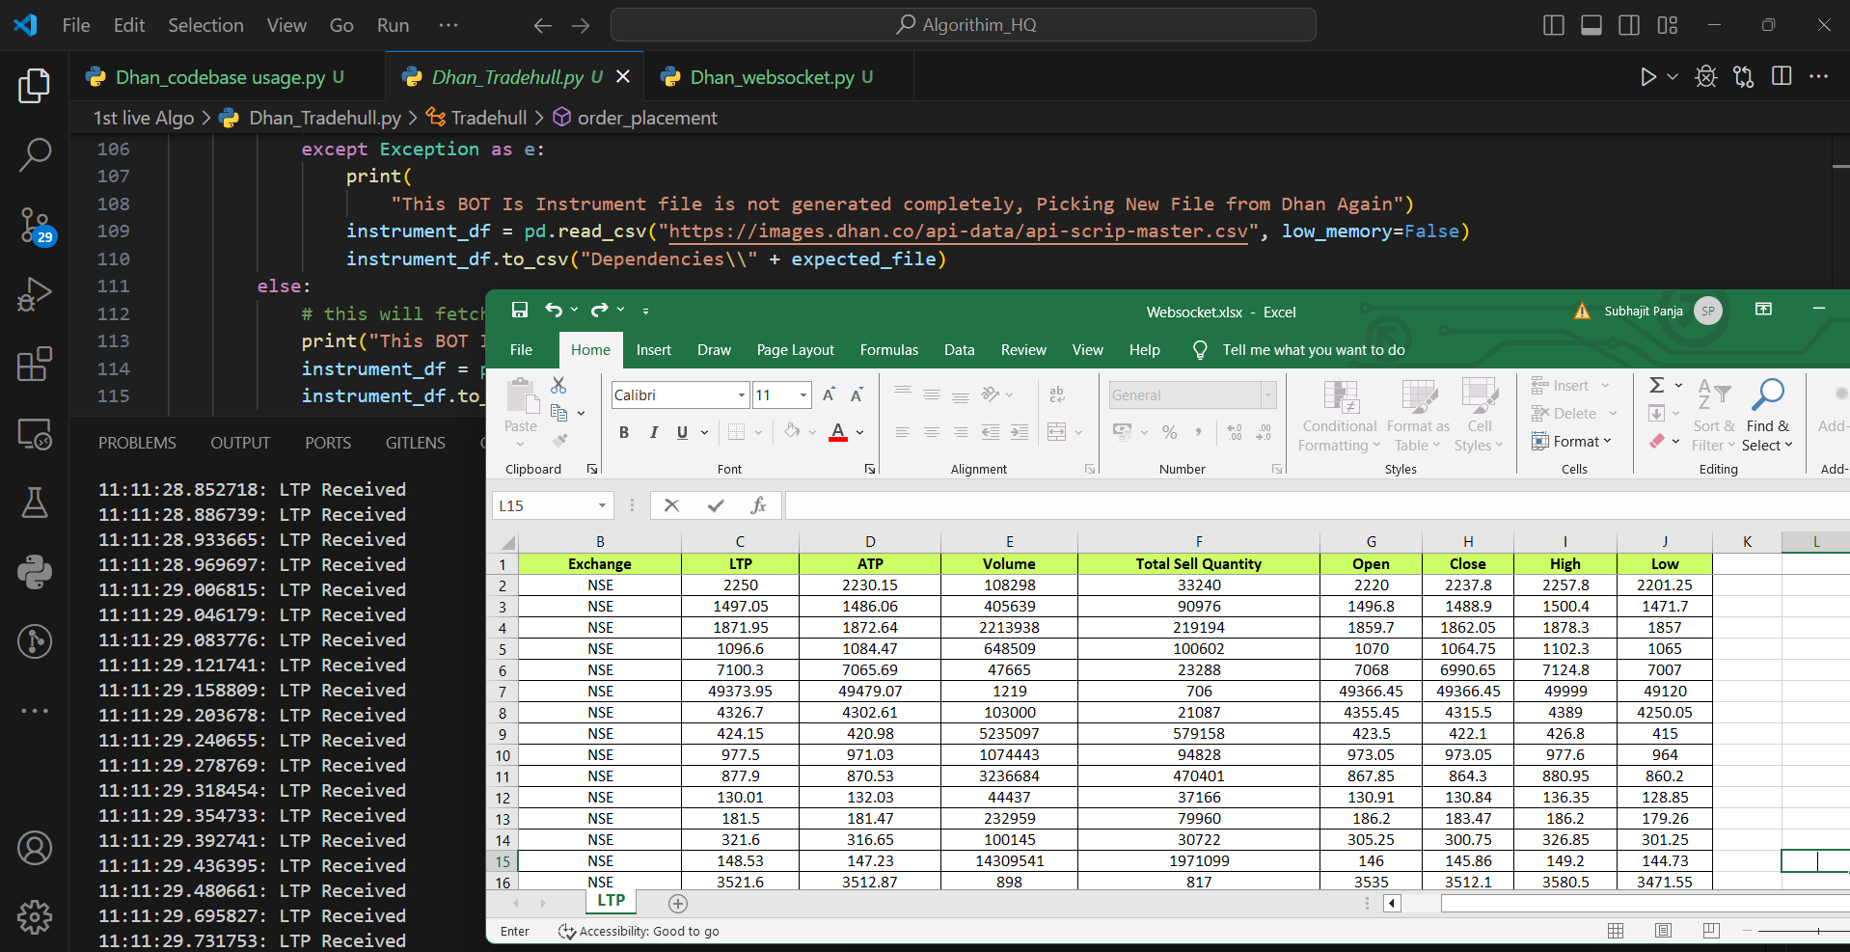Image resolution: width=1850 pixels, height=952 pixels.
Task: Open Accounts icon in VS Code
Action: click(35, 848)
